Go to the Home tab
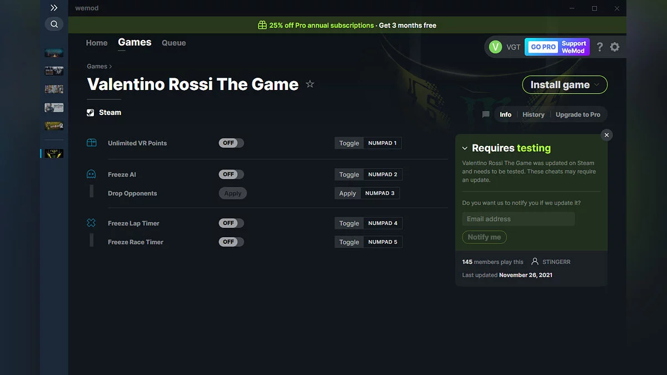This screenshot has width=667, height=375. pyautogui.click(x=97, y=43)
